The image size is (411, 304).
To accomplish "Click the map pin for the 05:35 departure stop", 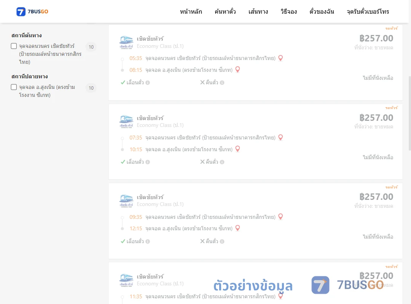I will (280, 58).
